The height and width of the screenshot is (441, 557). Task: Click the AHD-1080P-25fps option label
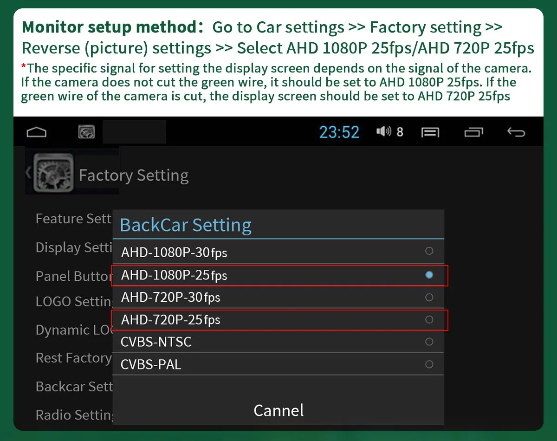174,275
